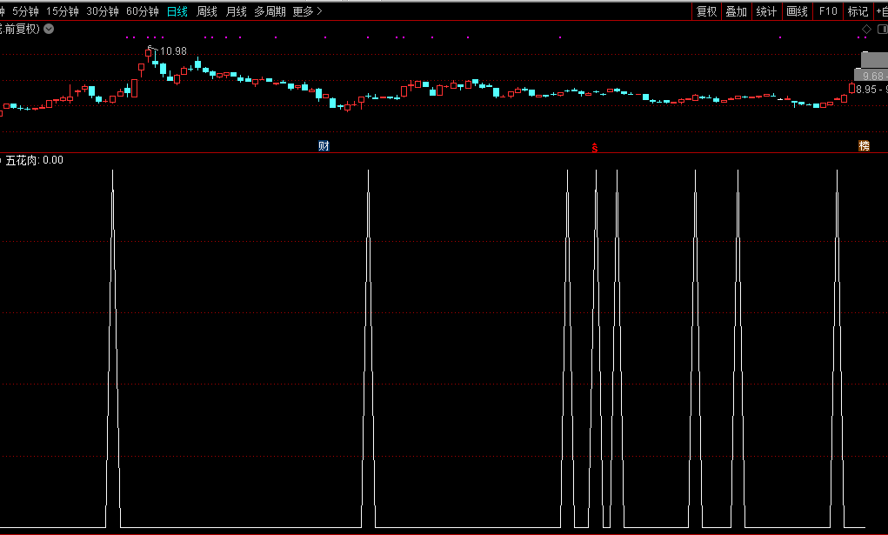Image resolution: width=888 pixels, height=535 pixels.
Task: Toggle 复权 price adjustment
Action: tap(706, 11)
